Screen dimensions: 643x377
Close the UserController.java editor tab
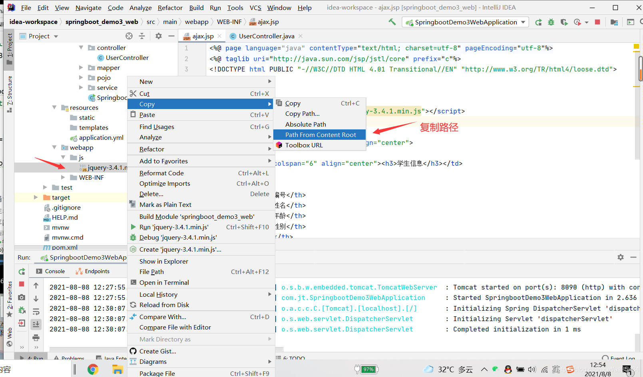(x=301, y=36)
